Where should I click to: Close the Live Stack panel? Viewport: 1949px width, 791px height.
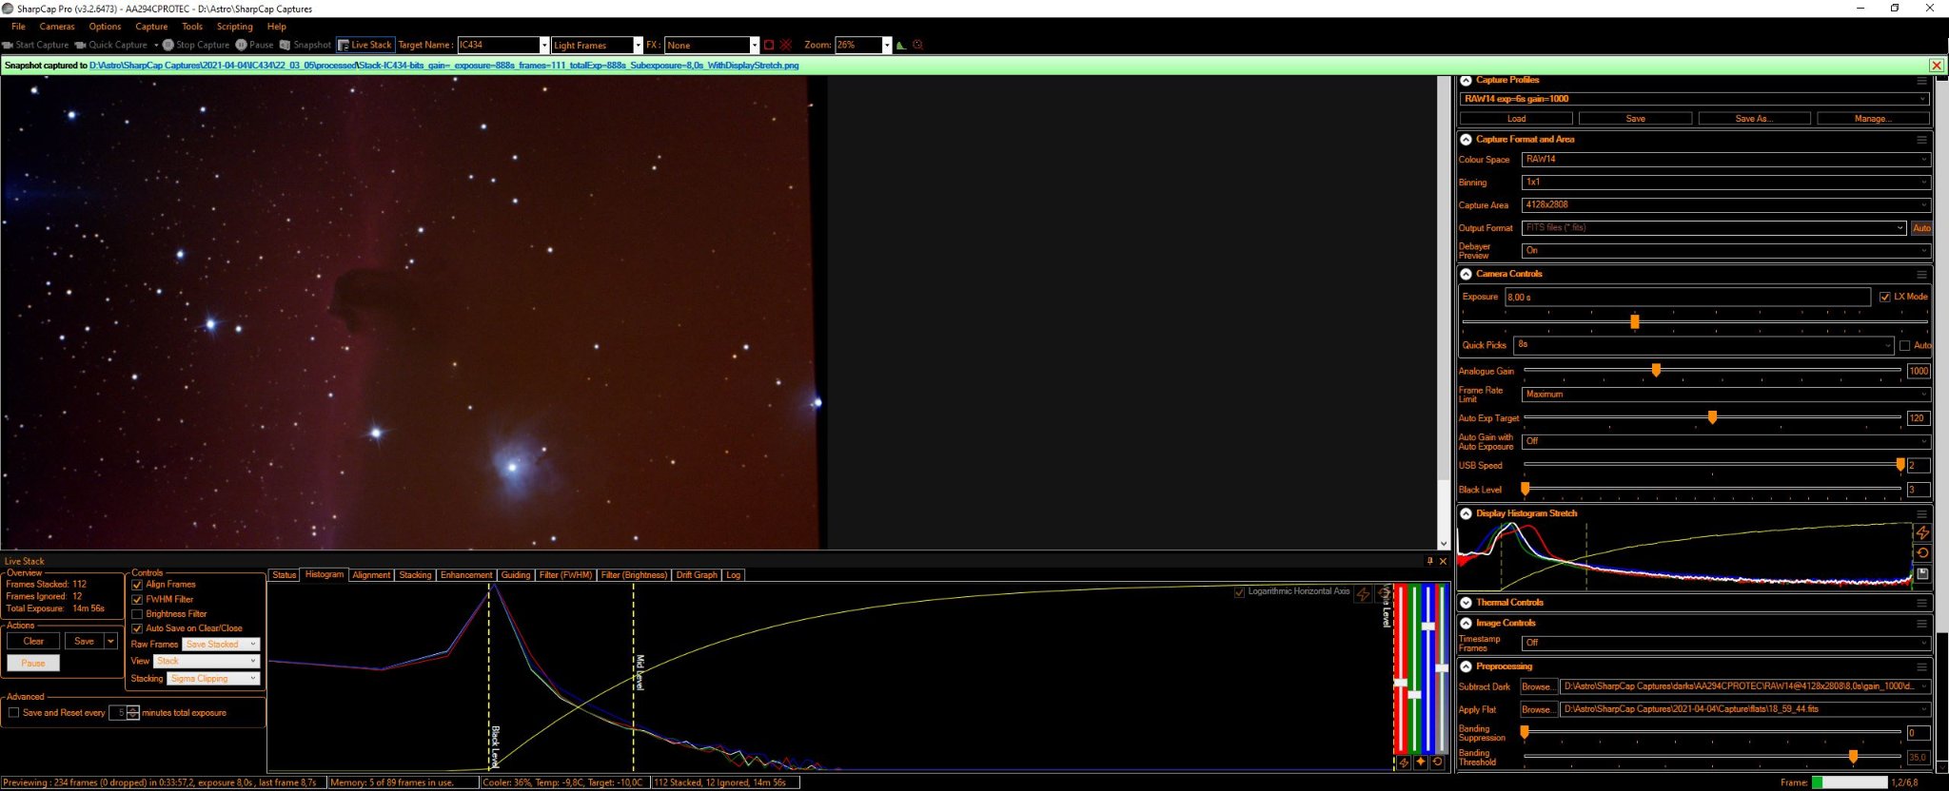[x=1443, y=561]
